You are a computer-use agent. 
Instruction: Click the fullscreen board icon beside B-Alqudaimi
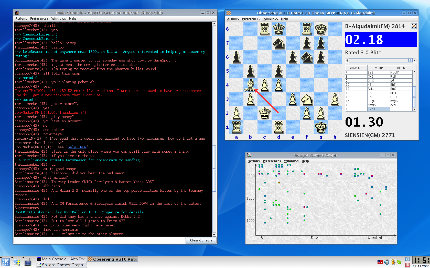click(x=414, y=26)
